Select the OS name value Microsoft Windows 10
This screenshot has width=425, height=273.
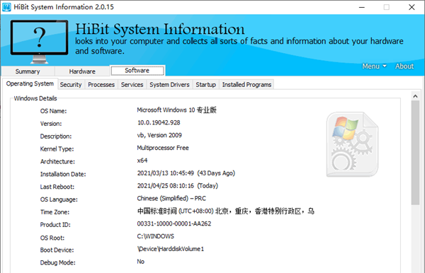pos(176,110)
